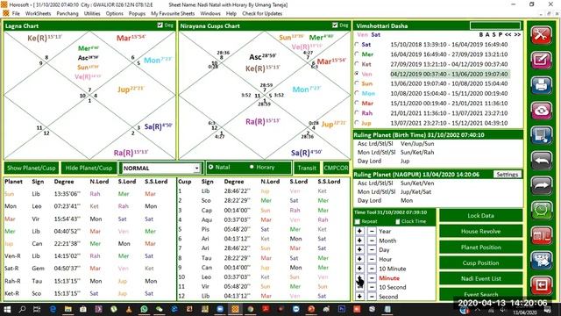Open File Explorer from taskbar
The height and width of the screenshot is (316, 561).
[x=68, y=309]
